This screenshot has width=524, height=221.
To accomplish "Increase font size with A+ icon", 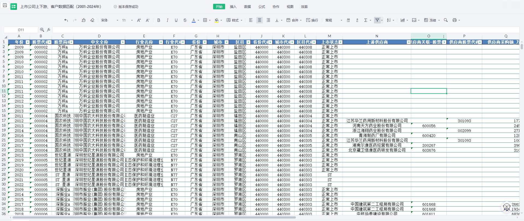I will [x=139, y=20].
